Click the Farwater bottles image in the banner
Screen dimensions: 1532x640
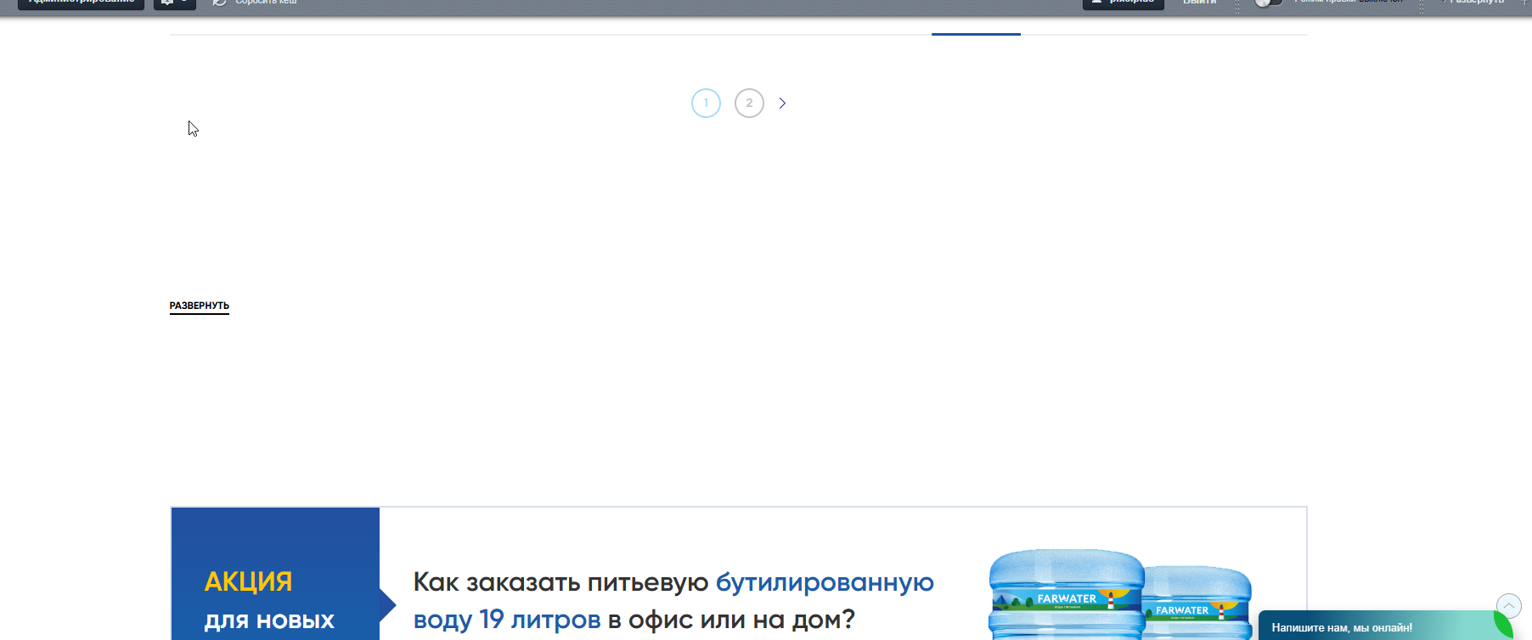(x=1120, y=594)
